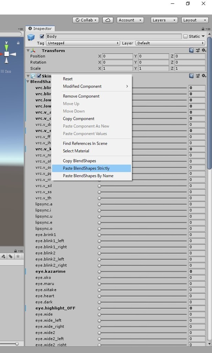This screenshot has height=353, width=212.
Task: Click the Body object cube icon
Action: (x=31, y=37)
